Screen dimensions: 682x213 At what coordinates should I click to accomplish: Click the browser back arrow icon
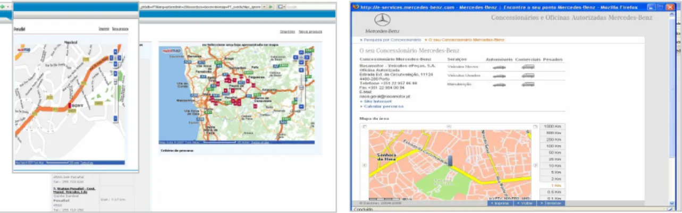tap(3, 6)
